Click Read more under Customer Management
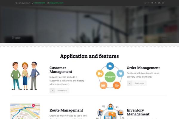Viewport: 179px width, 119px height. click(x=59, y=91)
